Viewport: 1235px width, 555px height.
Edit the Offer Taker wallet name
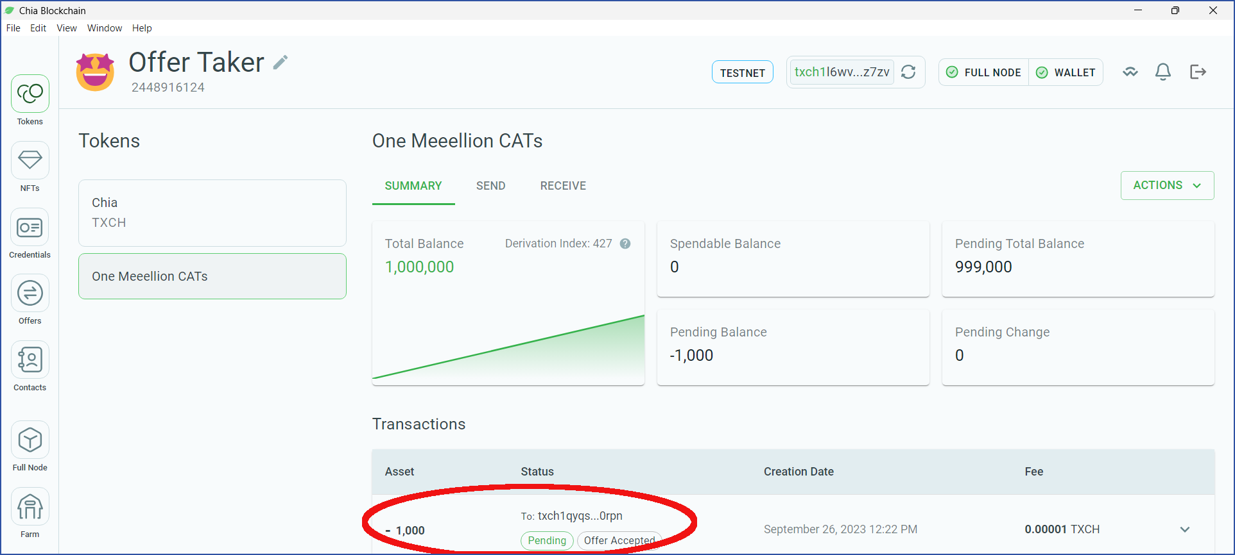click(x=281, y=62)
